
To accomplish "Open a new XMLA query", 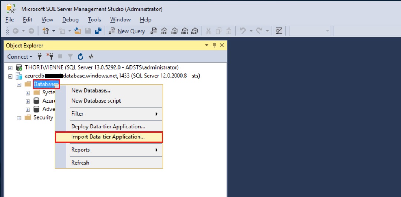I will (184, 31).
